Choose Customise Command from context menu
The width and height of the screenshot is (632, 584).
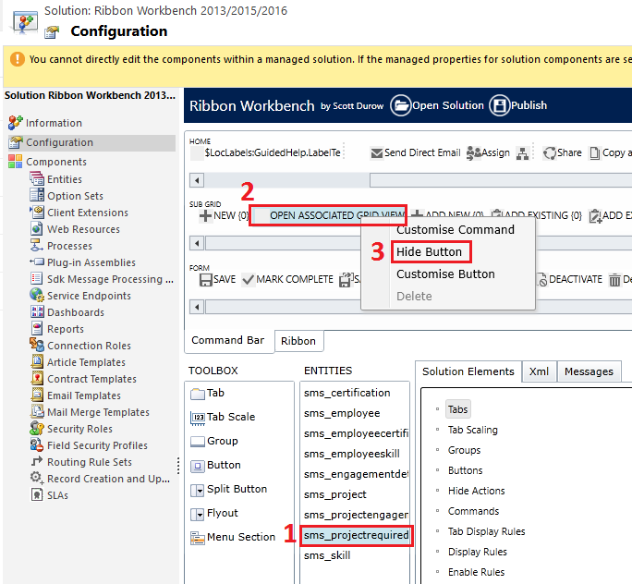point(455,229)
